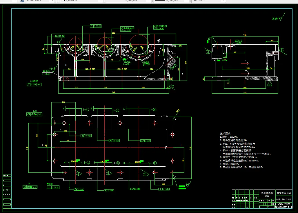Select datum circle F inside the plan view

pyautogui.click(x=155, y=163)
